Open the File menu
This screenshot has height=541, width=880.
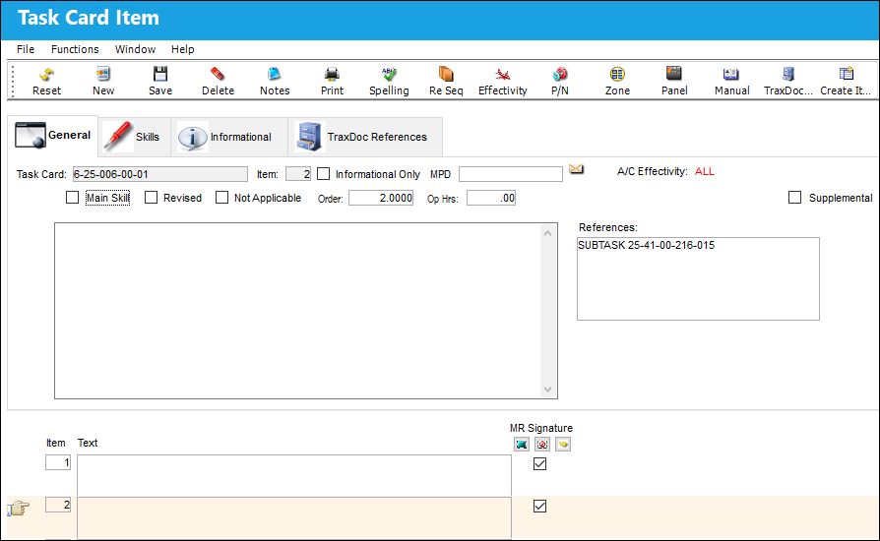pos(26,49)
